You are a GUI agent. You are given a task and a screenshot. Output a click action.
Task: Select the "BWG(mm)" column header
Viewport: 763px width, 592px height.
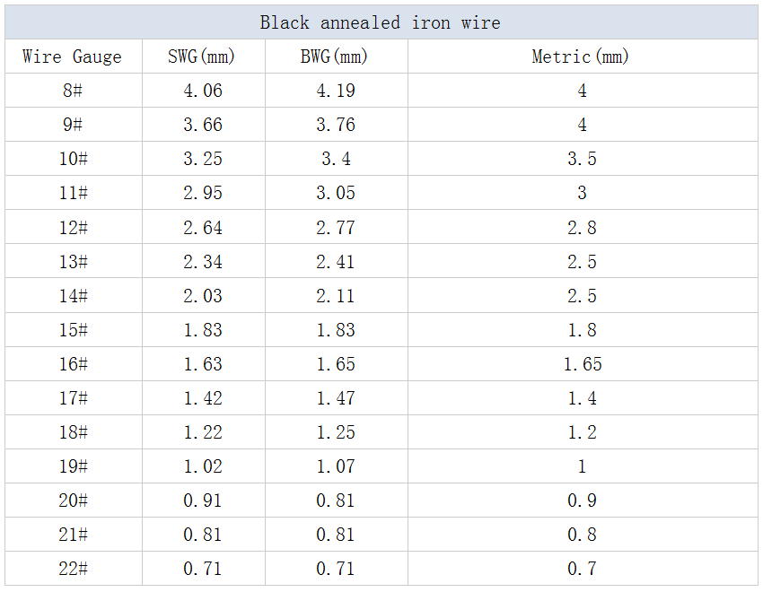(335, 57)
